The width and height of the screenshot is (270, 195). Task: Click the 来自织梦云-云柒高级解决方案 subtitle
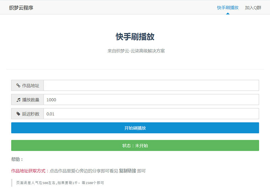[135, 51]
